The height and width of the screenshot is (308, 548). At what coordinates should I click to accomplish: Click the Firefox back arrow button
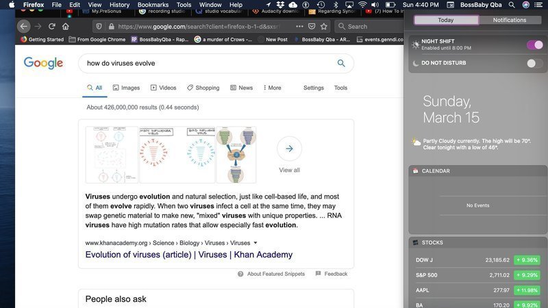click(x=24, y=27)
